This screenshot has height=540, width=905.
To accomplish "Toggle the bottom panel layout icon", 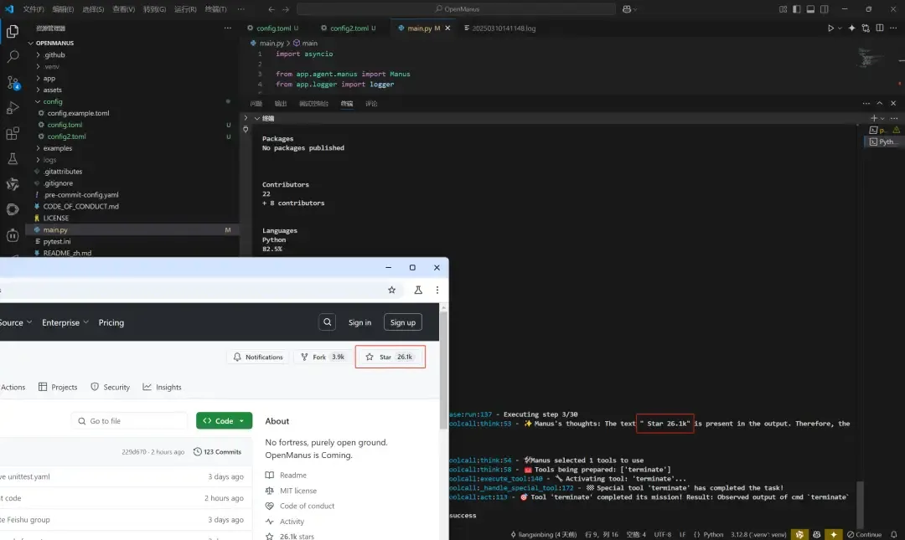I will [x=810, y=9].
